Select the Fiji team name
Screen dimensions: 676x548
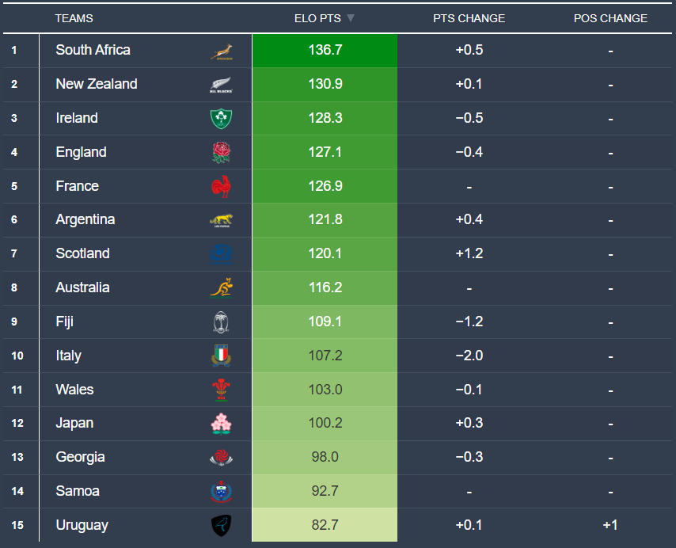click(65, 322)
